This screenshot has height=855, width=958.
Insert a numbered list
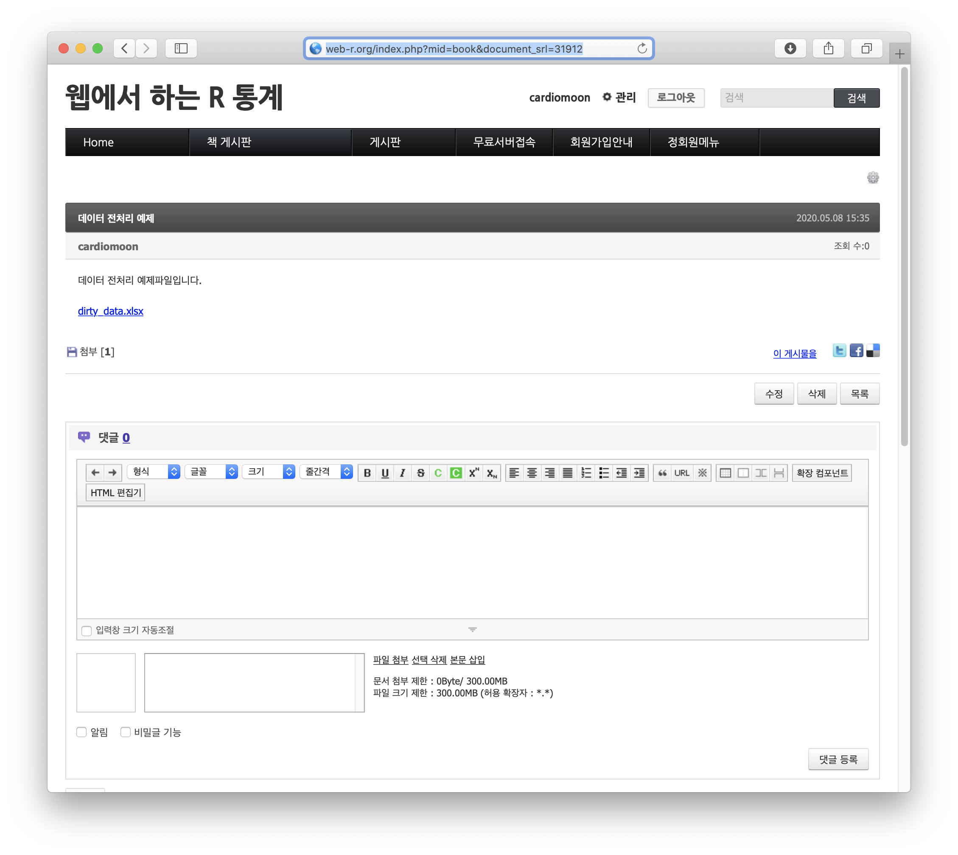586,473
